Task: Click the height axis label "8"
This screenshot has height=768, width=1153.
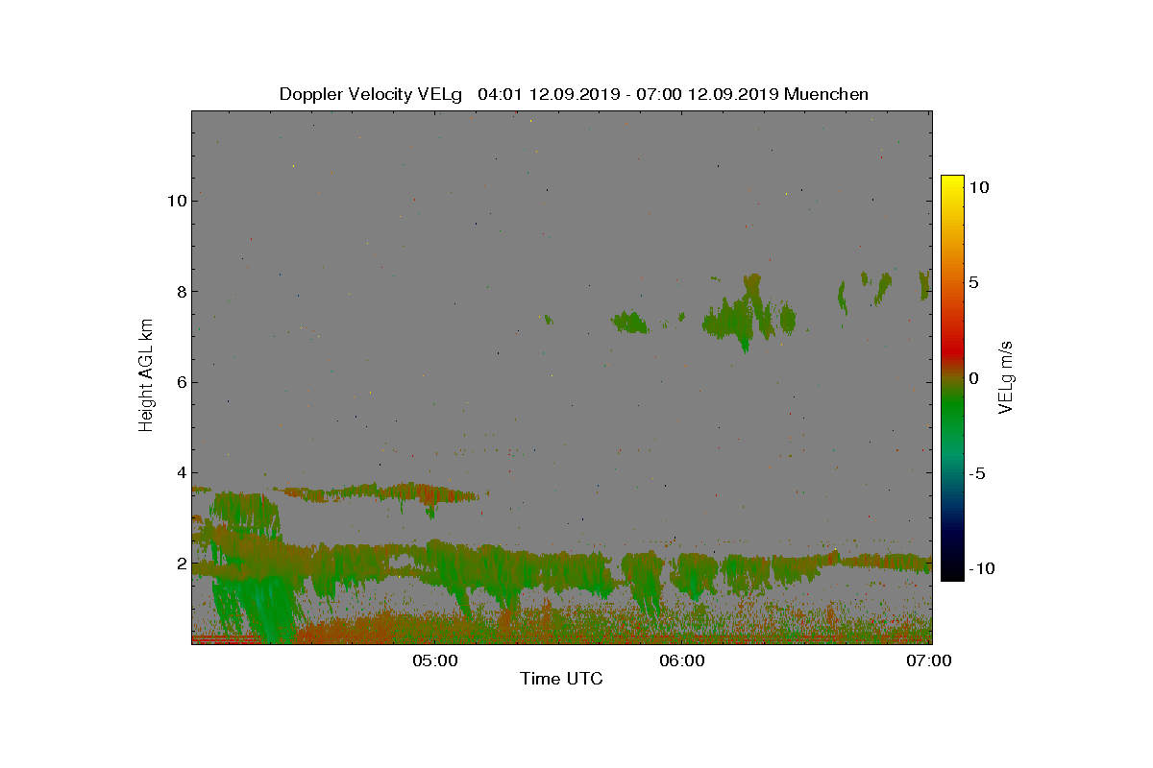Action: [x=180, y=291]
